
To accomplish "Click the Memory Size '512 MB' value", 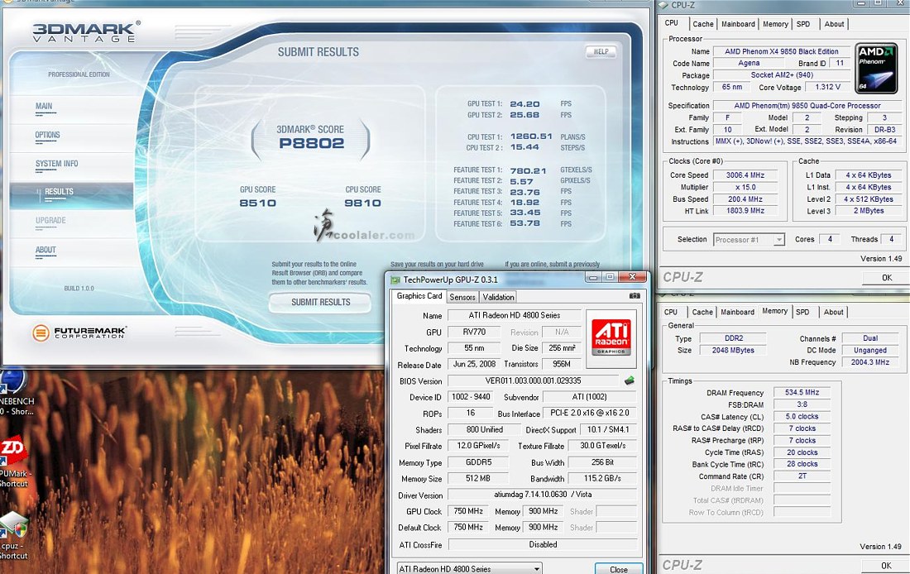I will point(478,478).
